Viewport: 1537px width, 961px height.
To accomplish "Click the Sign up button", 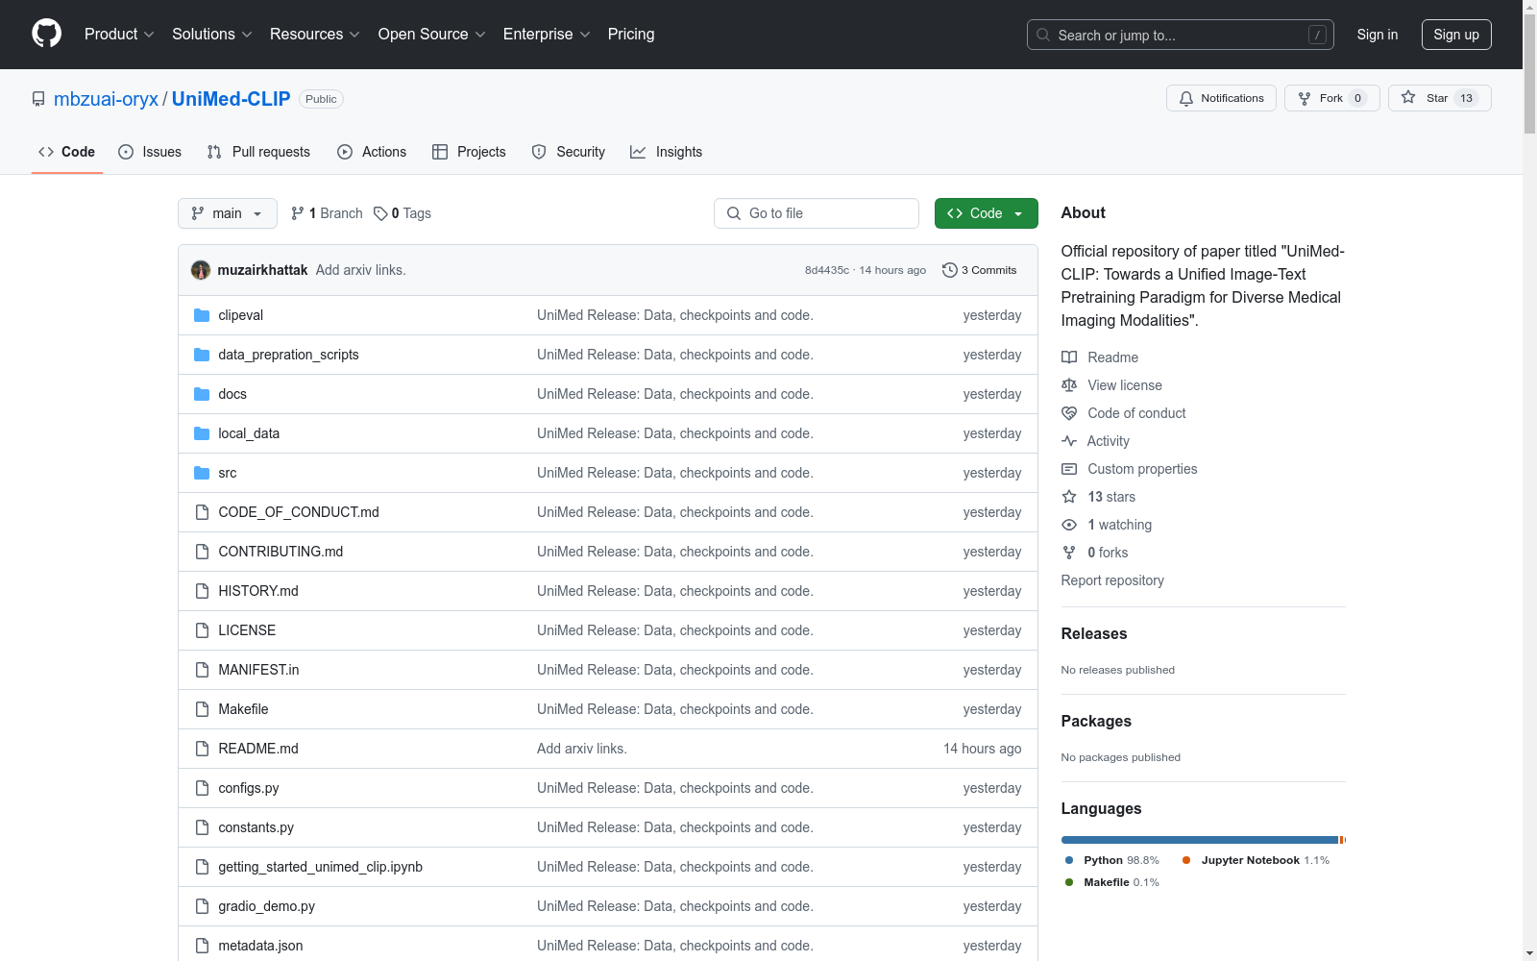I will point(1456,35).
